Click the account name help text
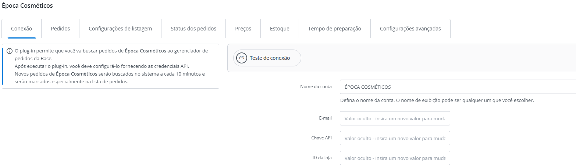 (x=437, y=100)
